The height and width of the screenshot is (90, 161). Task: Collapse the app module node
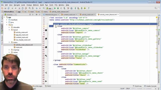(4, 17)
